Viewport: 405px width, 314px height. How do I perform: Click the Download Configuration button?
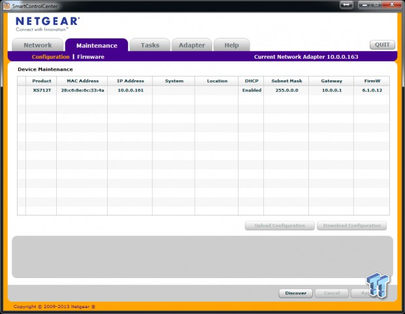(352, 225)
